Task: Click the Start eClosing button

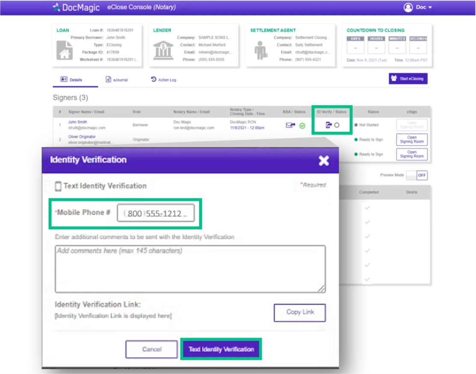Action: [x=408, y=78]
